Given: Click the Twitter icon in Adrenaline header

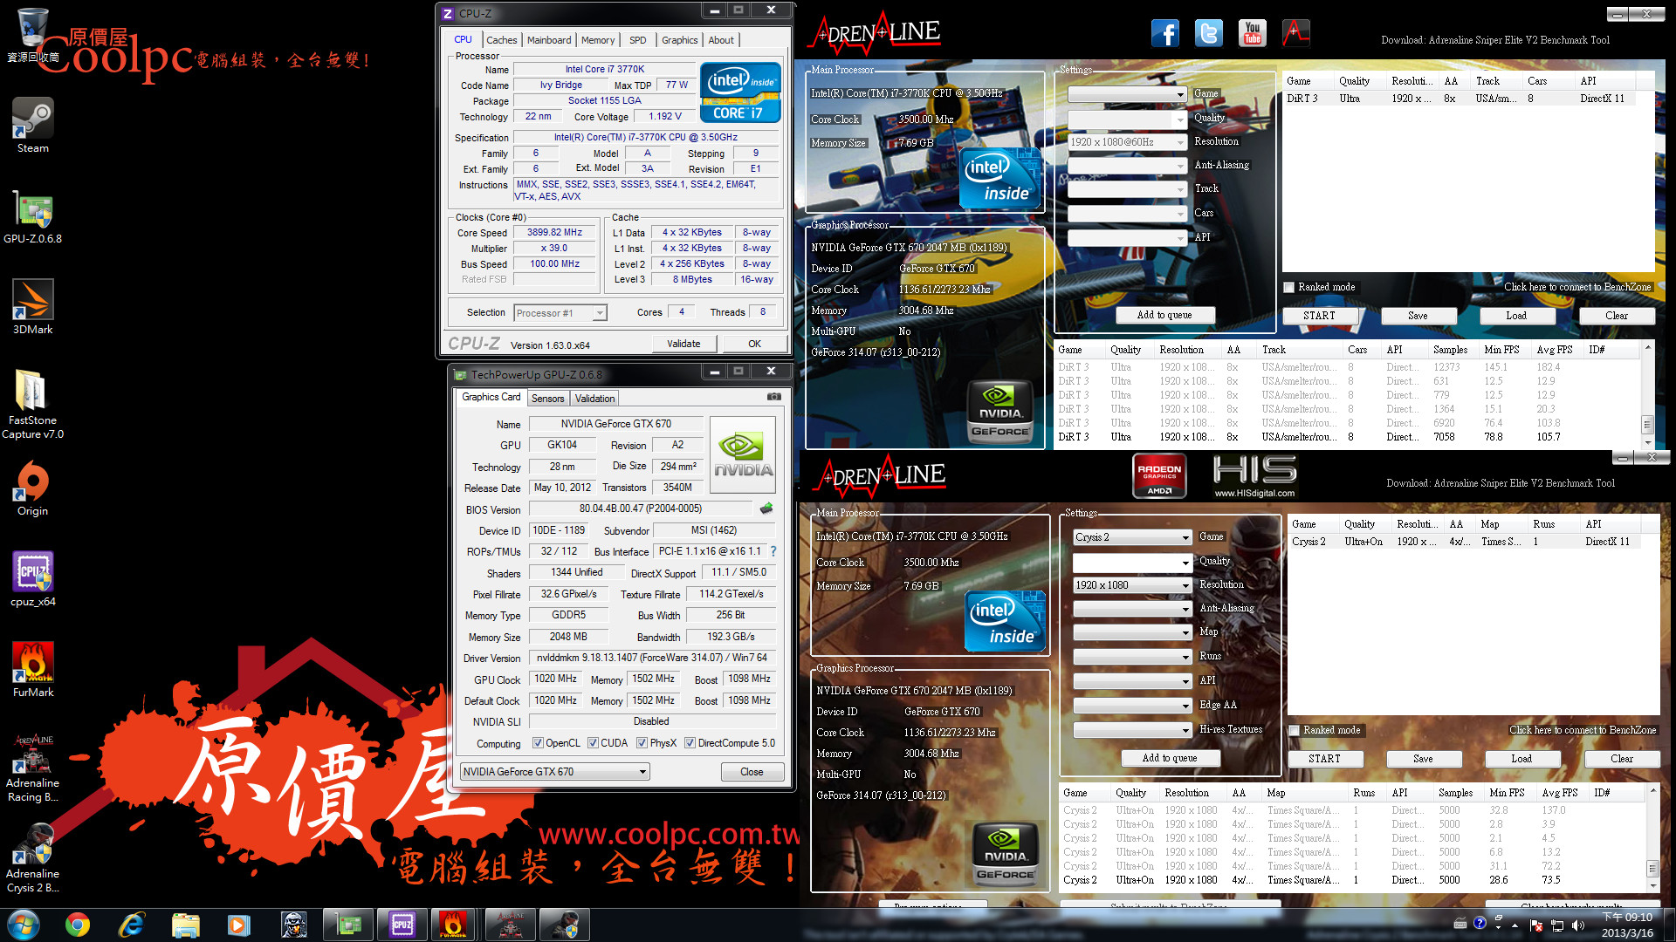Looking at the screenshot, I should coord(1208,33).
